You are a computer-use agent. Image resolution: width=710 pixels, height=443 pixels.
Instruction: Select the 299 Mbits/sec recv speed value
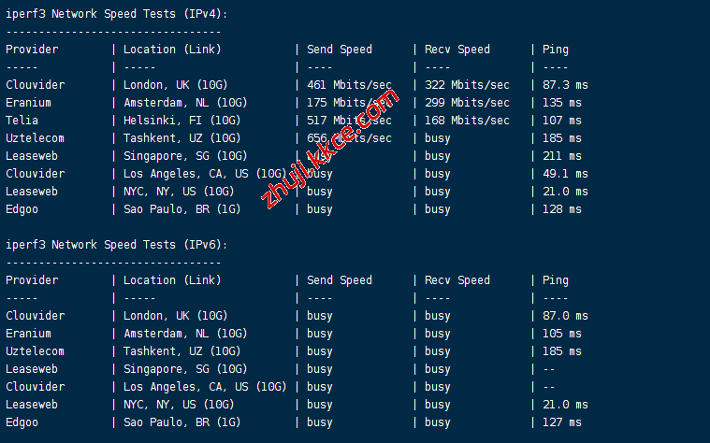tap(467, 103)
